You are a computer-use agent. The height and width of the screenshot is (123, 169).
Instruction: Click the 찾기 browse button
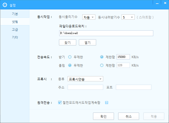68,42
